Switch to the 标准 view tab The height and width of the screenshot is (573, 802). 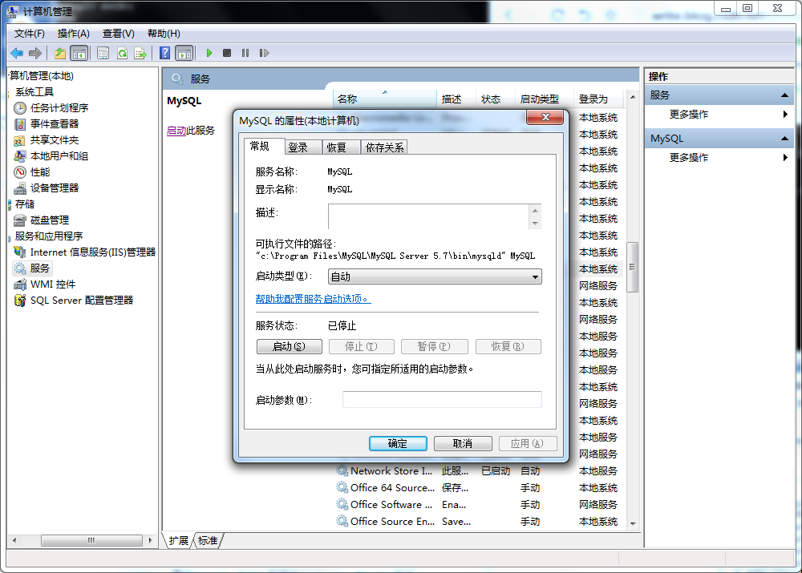[208, 541]
